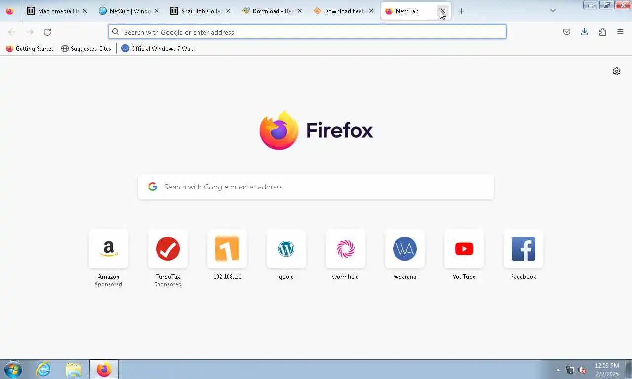This screenshot has width=632, height=379.
Task: Open the Extensions menu
Action: pos(602,32)
